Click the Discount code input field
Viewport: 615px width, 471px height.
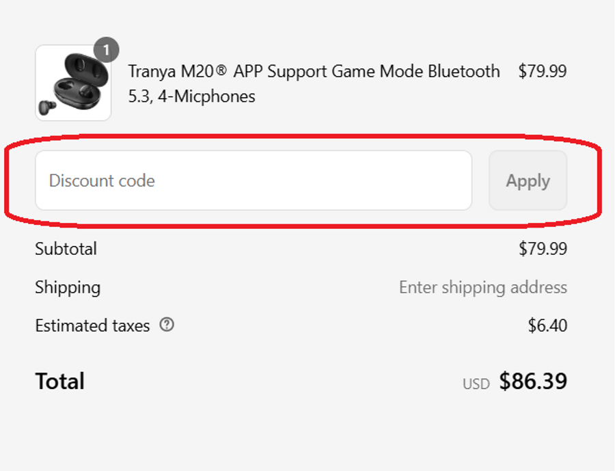(253, 180)
